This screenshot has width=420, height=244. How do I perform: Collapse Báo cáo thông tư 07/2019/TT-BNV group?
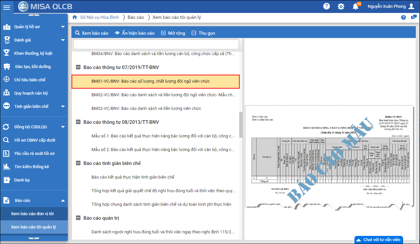78,67
